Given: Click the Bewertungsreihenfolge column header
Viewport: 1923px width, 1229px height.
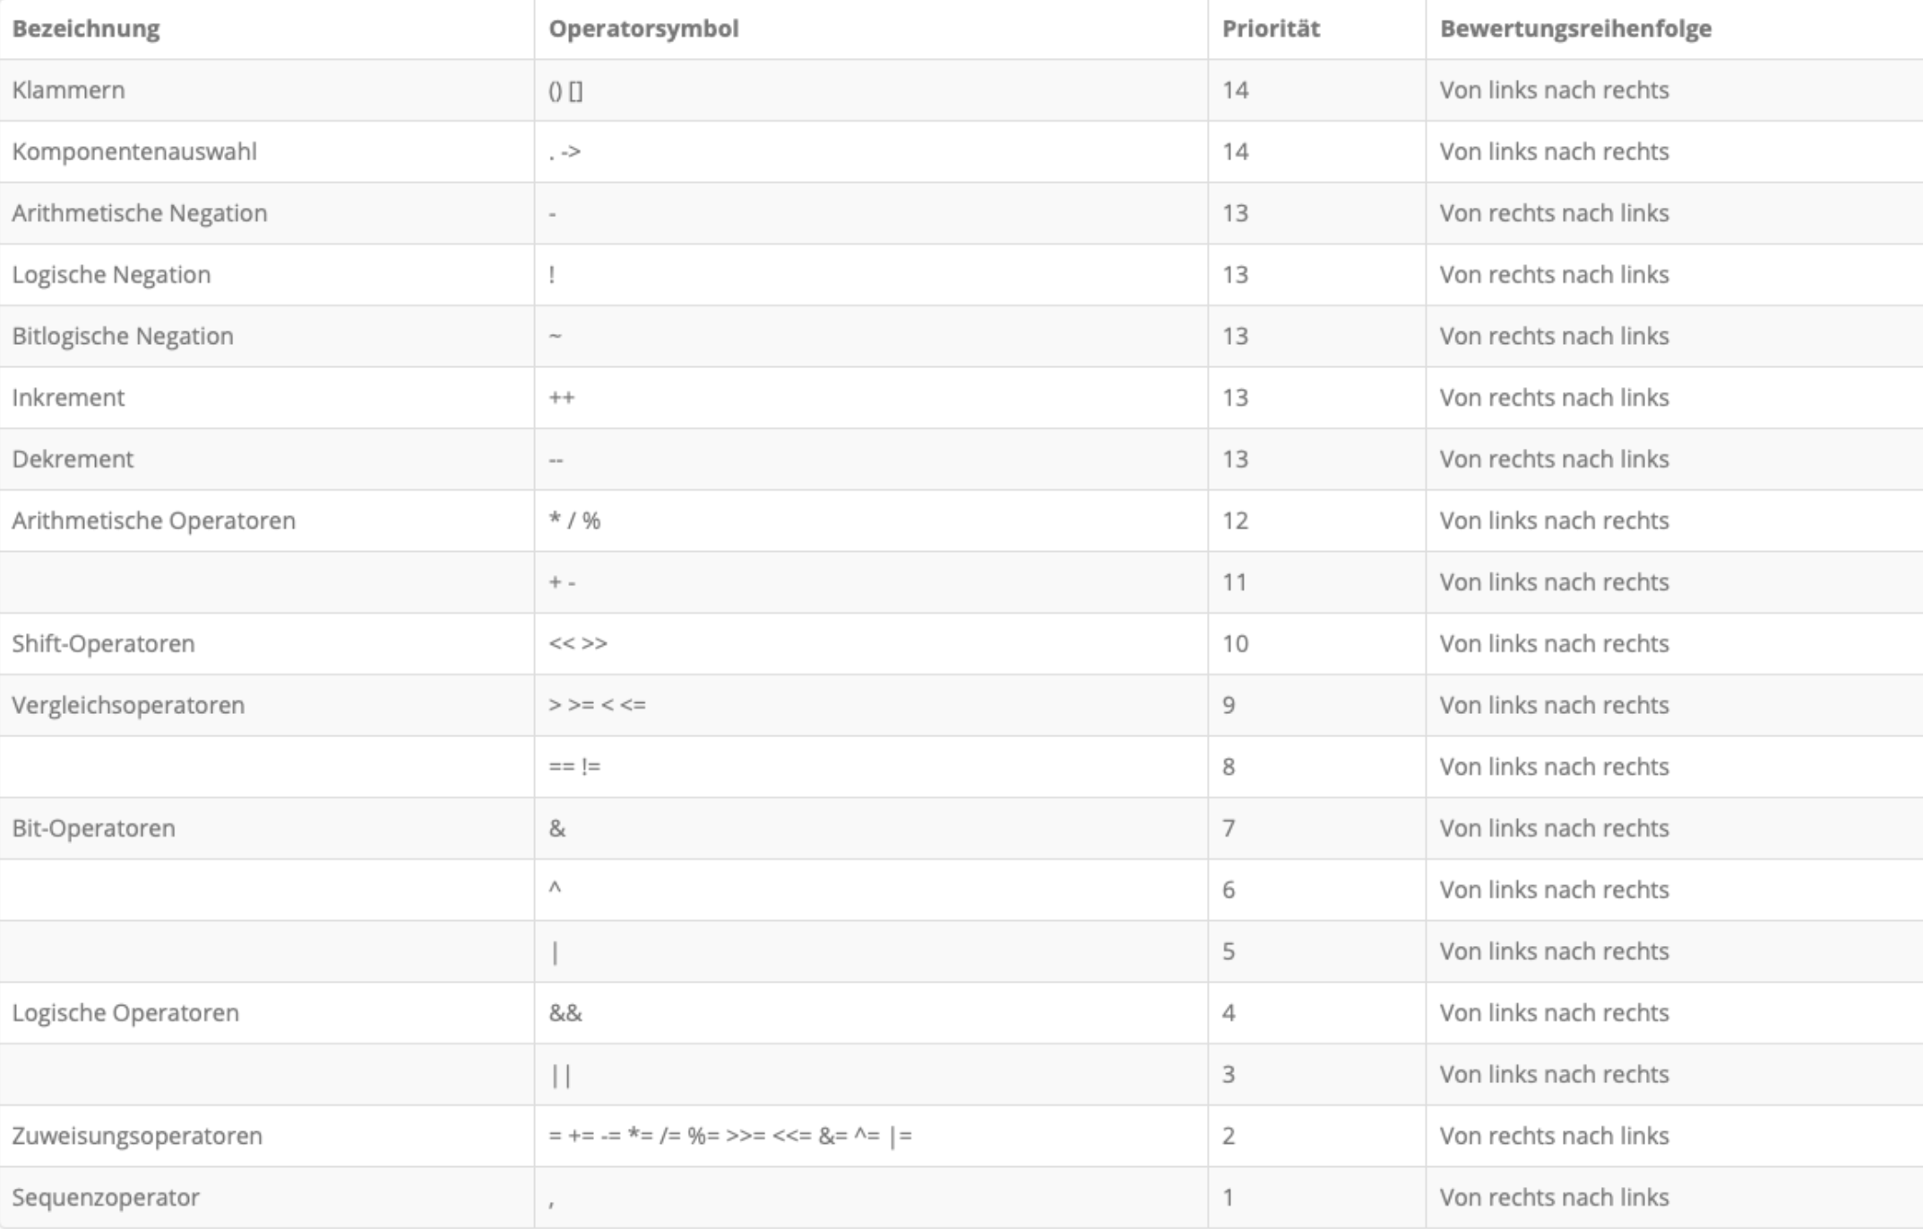Looking at the screenshot, I should 1575,29.
